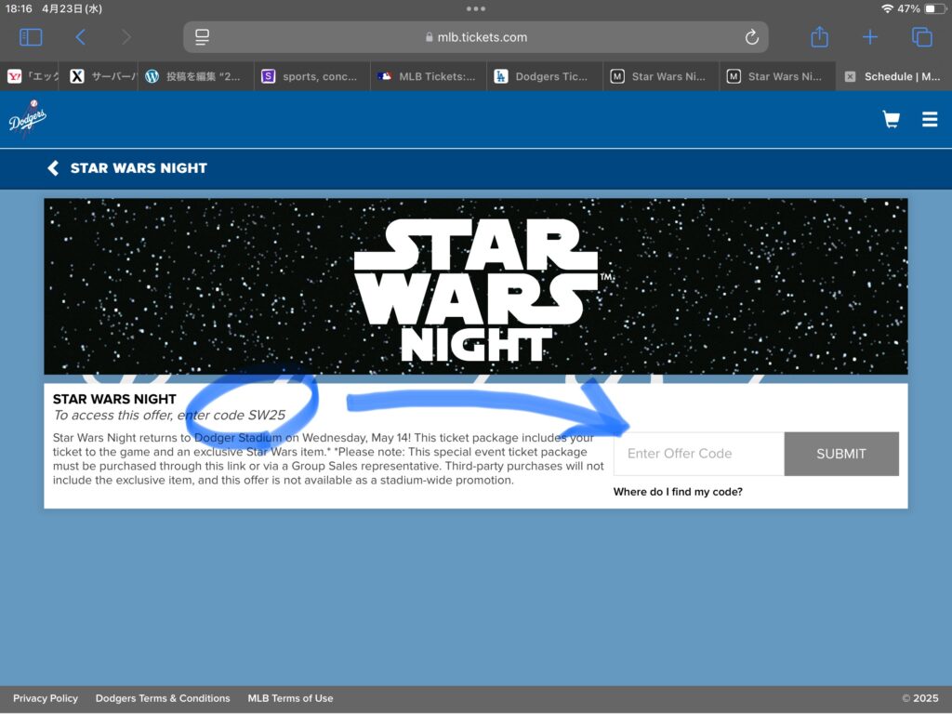
Task: Switch to the sports, conc... tab
Action: (x=312, y=76)
